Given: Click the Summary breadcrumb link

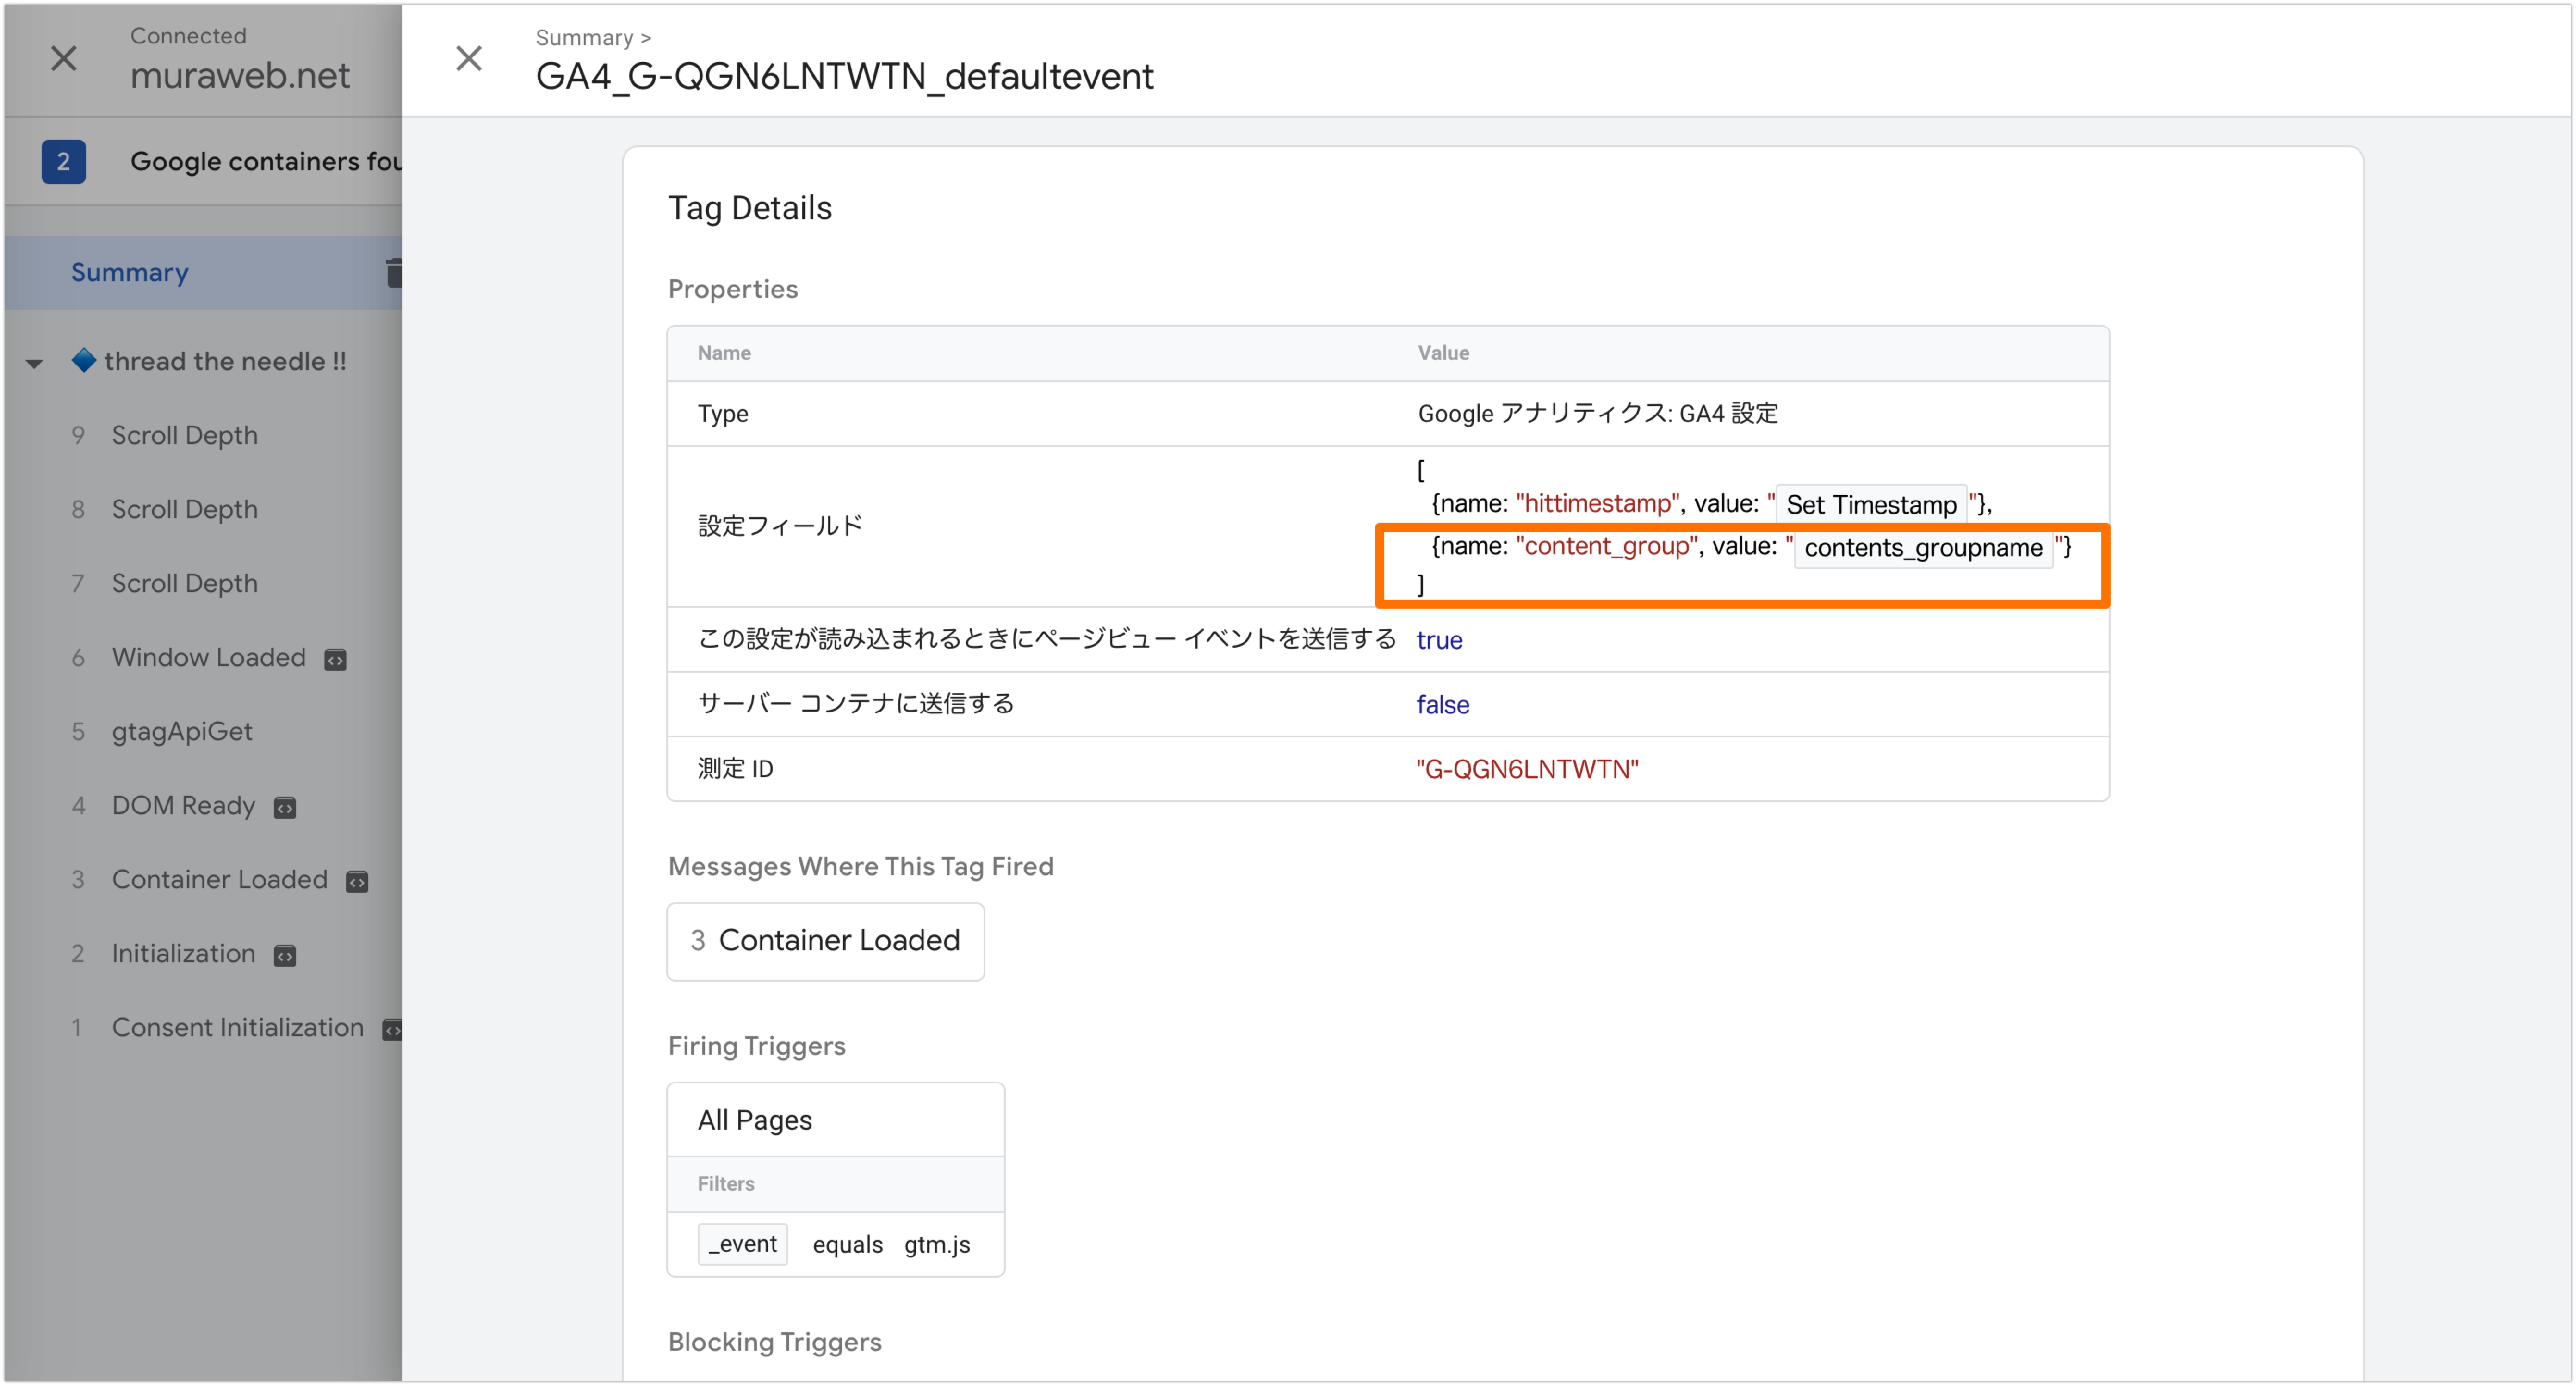Looking at the screenshot, I should point(584,37).
